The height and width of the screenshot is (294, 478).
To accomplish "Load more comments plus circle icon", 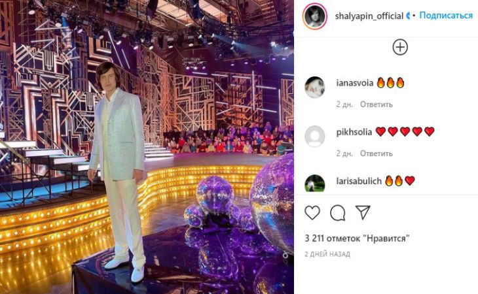I will [400, 47].
